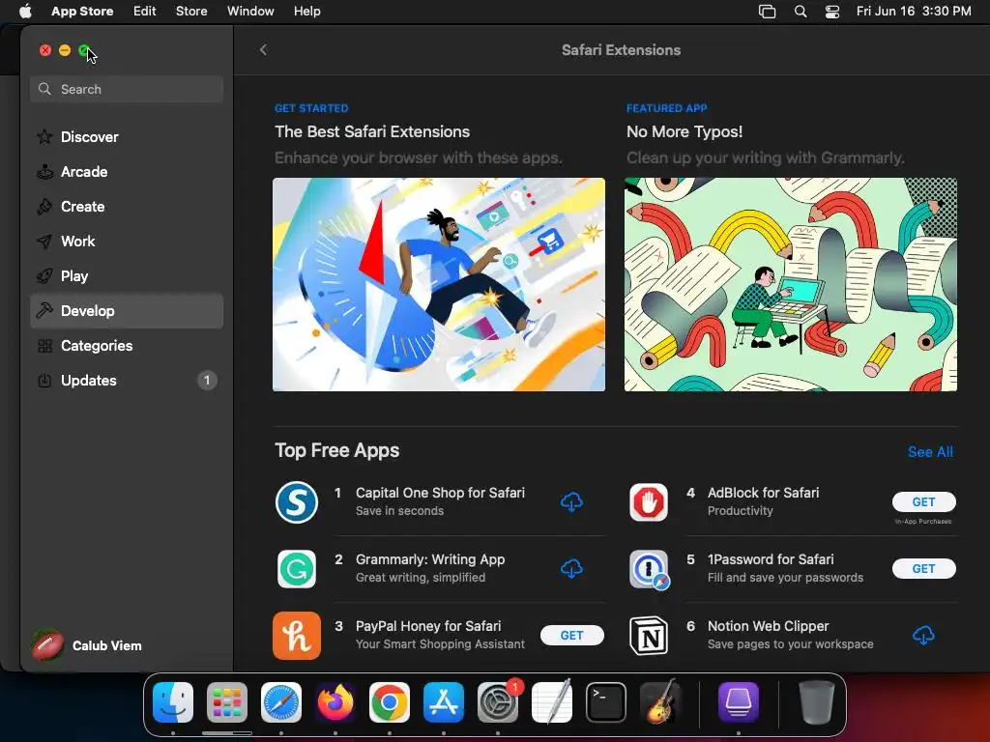Redownload Capital One Shop via cloud icon
This screenshot has width=990, height=742.
pos(571,502)
